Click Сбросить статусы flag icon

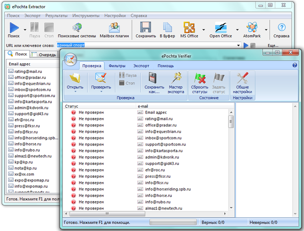pyautogui.click(x=199, y=78)
